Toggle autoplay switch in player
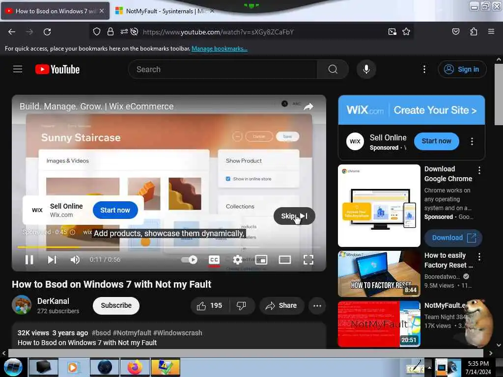This screenshot has height=377, width=503. tap(189, 260)
